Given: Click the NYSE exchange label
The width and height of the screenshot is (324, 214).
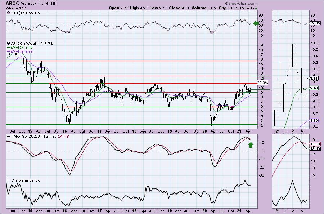Looking at the screenshot, I should pyautogui.click(x=51, y=4).
